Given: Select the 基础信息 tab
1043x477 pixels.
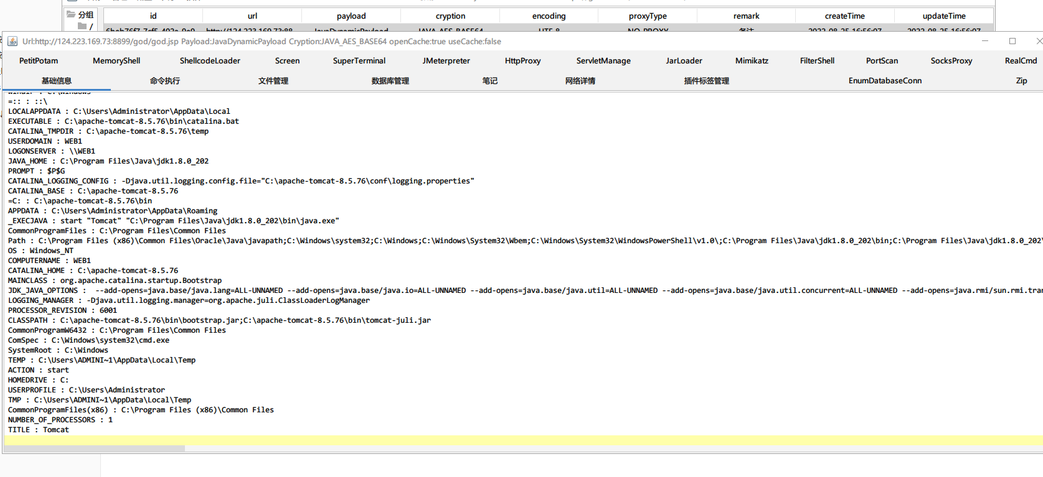Looking at the screenshot, I should point(57,81).
